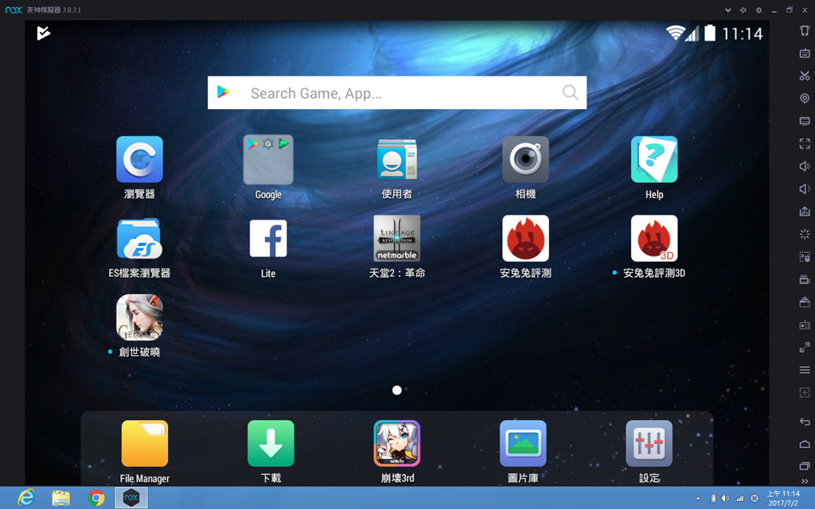Open the virtual location pin tool

pyautogui.click(x=805, y=99)
